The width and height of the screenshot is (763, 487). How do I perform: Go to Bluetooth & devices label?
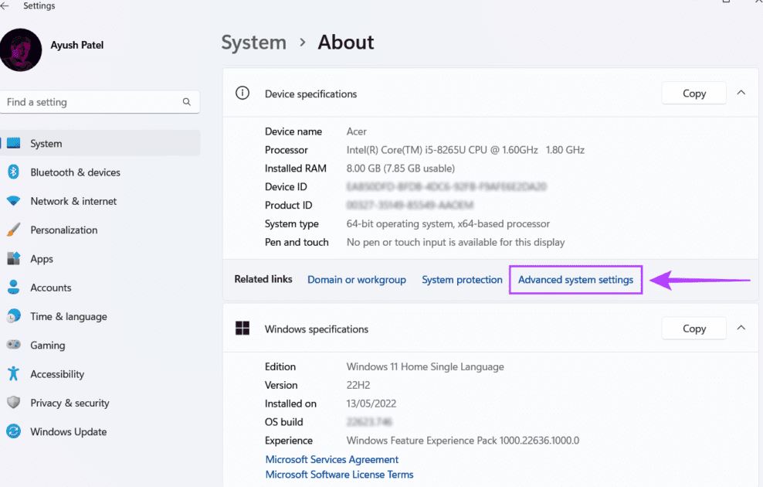pyautogui.click(x=76, y=172)
